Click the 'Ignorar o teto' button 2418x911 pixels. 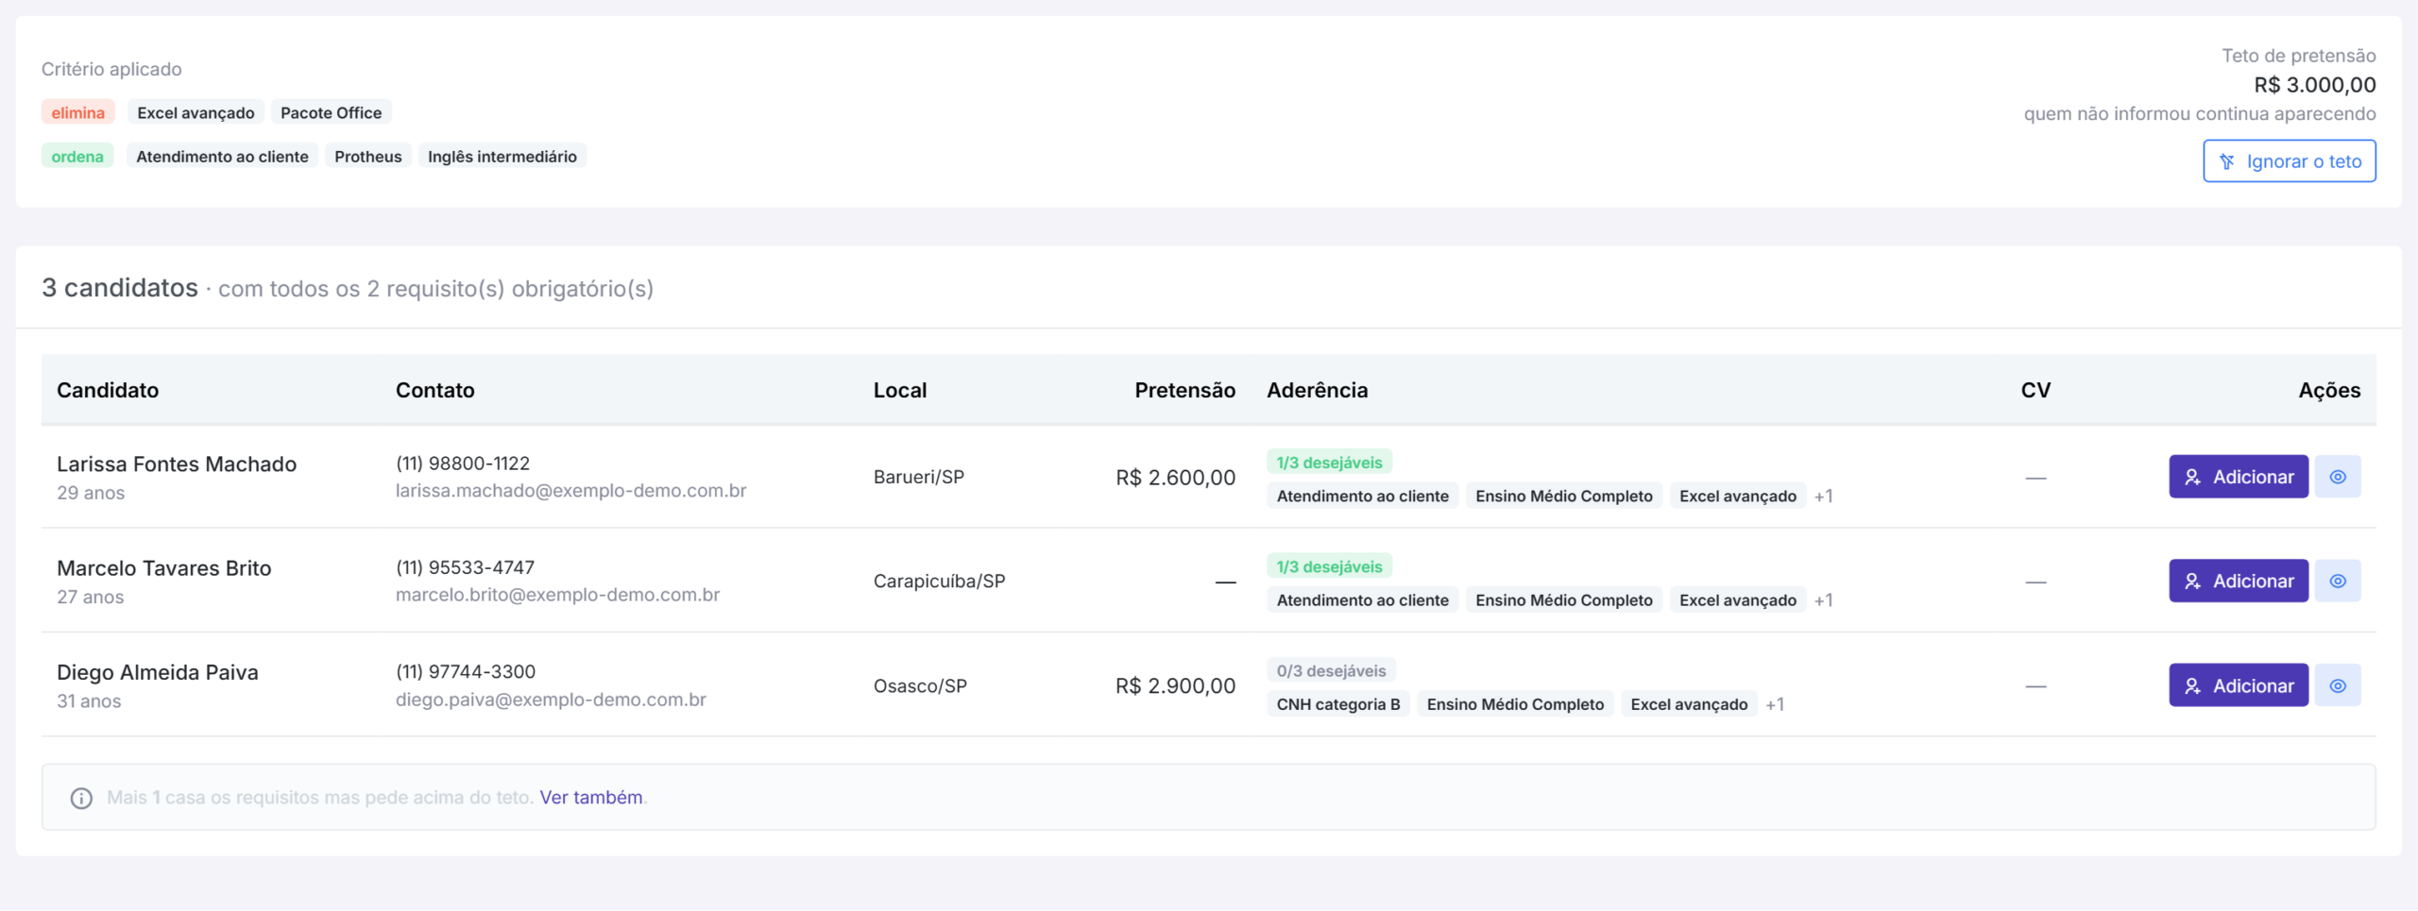2290,161
